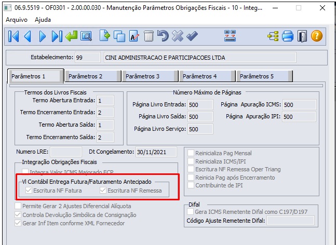Switch to the Parâmetros 3 tab
Screen dimensions: 336x245
150,76
